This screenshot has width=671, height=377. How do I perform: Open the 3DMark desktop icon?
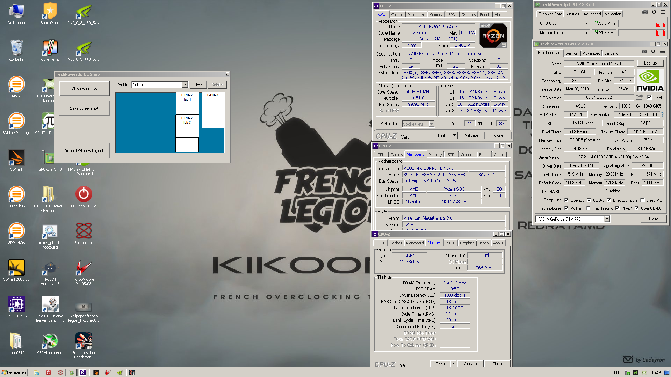[x=16, y=161]
